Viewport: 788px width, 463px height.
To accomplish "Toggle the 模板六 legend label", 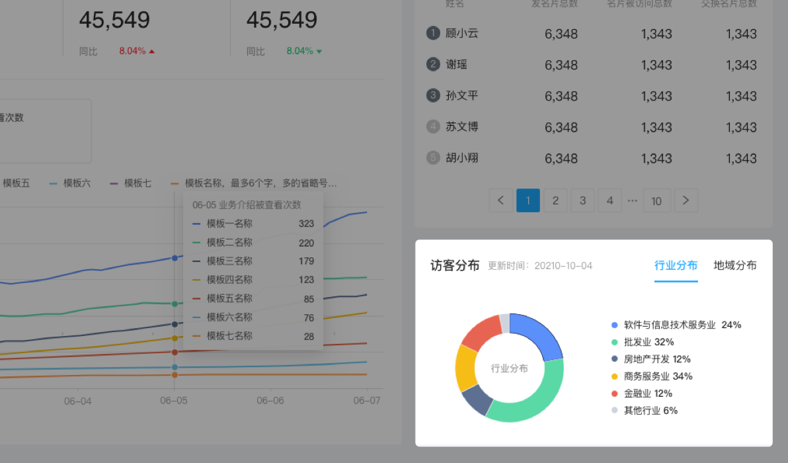I will point(77,183).
